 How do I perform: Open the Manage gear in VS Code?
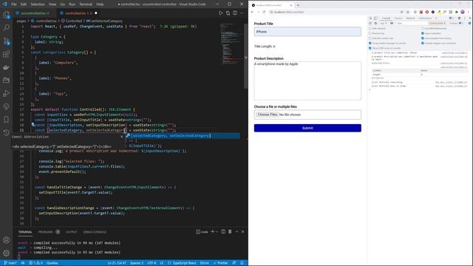(6, 253)
